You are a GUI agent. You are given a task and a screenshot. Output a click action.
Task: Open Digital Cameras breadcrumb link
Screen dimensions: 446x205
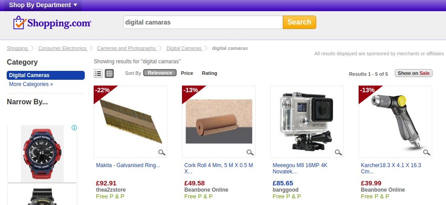click(x=184, y=48)
